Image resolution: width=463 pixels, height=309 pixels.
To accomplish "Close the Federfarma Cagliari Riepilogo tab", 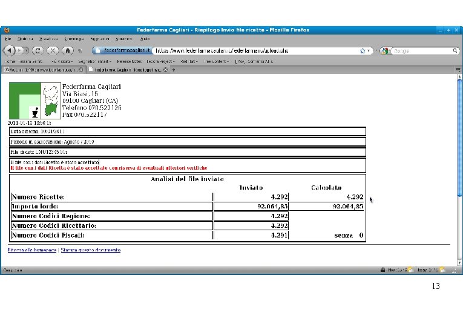I will pyautogui.click(x=165, y=70).
